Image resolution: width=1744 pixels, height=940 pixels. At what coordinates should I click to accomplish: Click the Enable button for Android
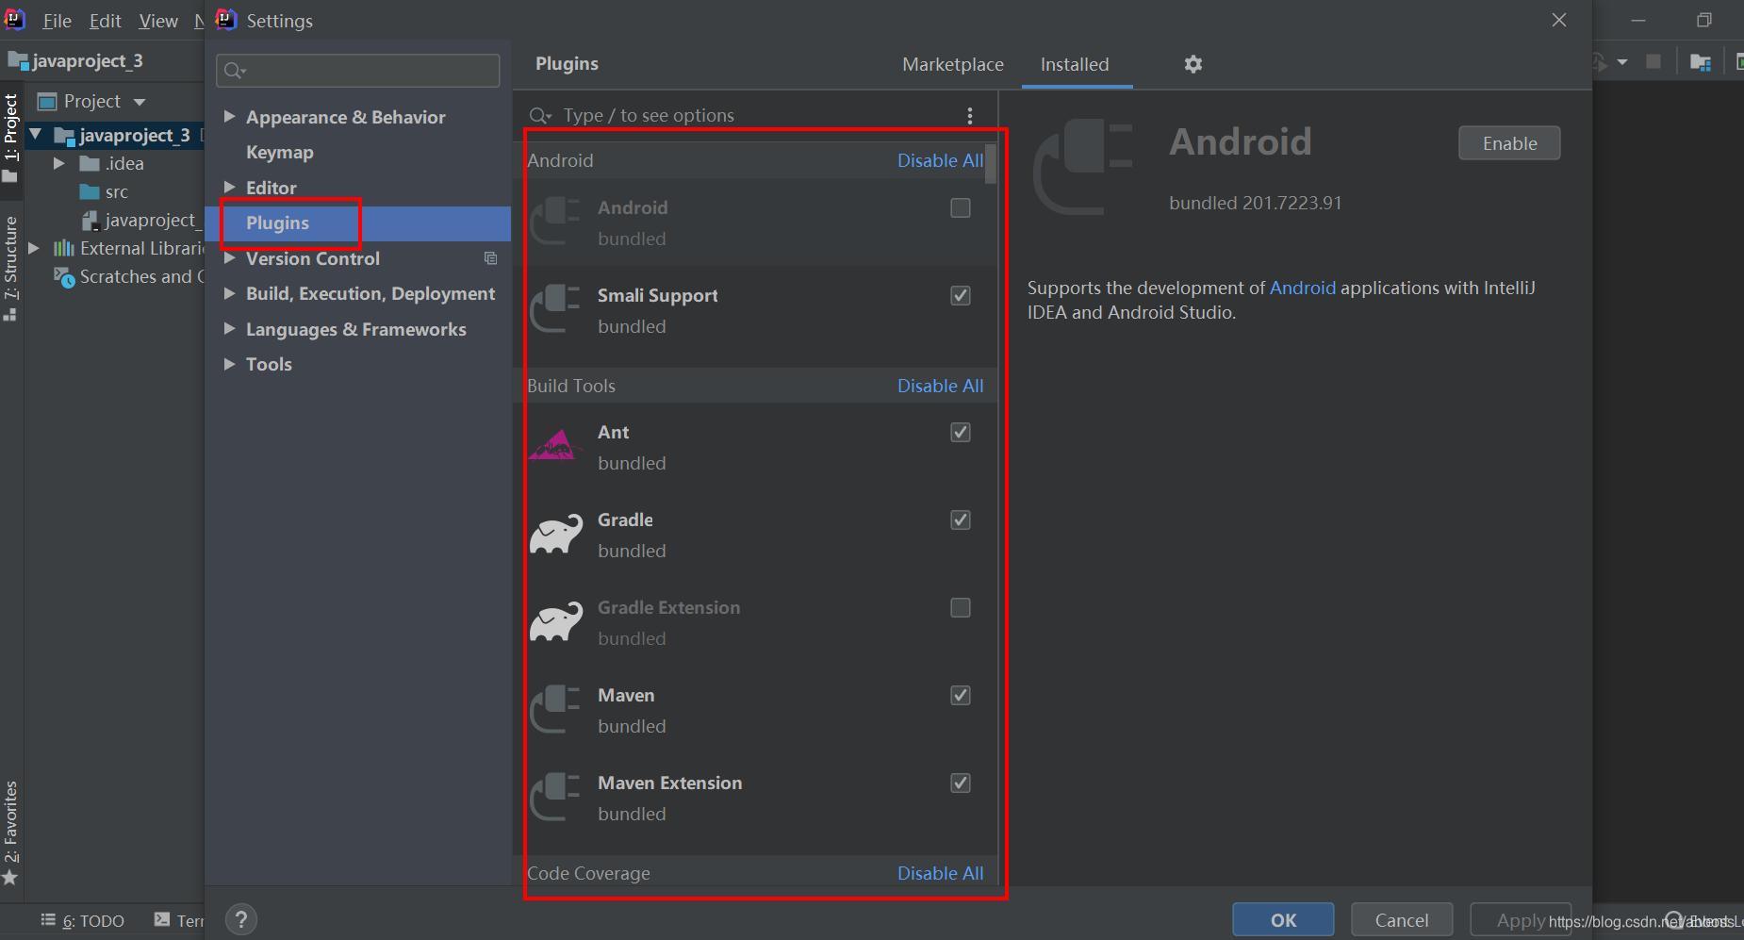tap(1509, 143)
